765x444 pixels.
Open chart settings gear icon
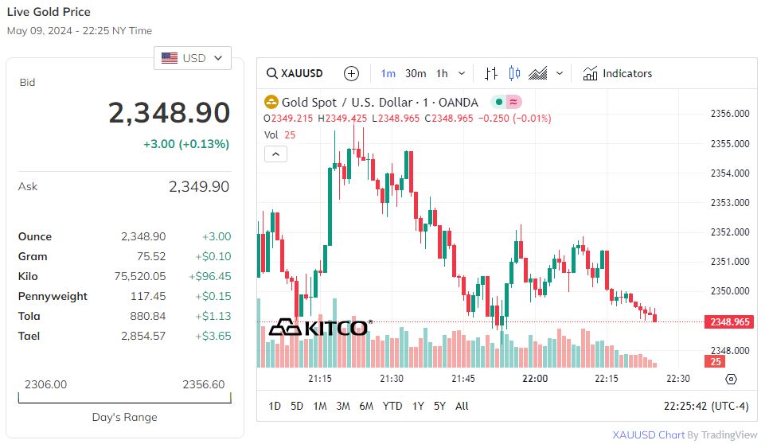tap(732, 379)
